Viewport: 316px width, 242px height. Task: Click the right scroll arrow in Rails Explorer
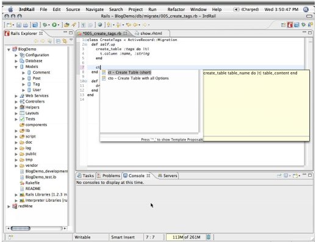click(x=65, y=229)
